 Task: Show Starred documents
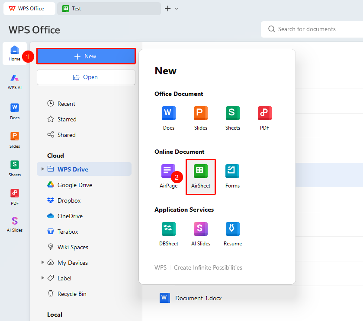62,119
